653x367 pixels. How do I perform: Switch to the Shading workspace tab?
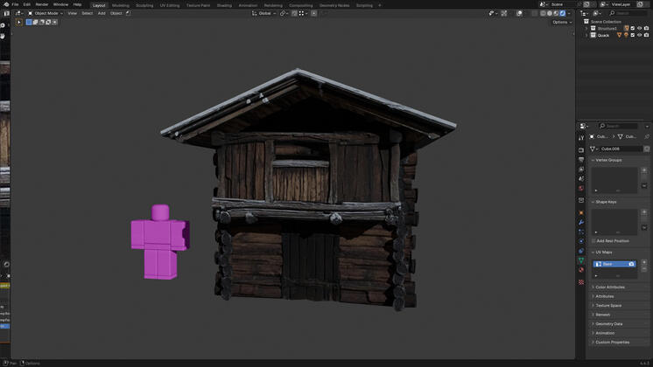tap(224, 5)
